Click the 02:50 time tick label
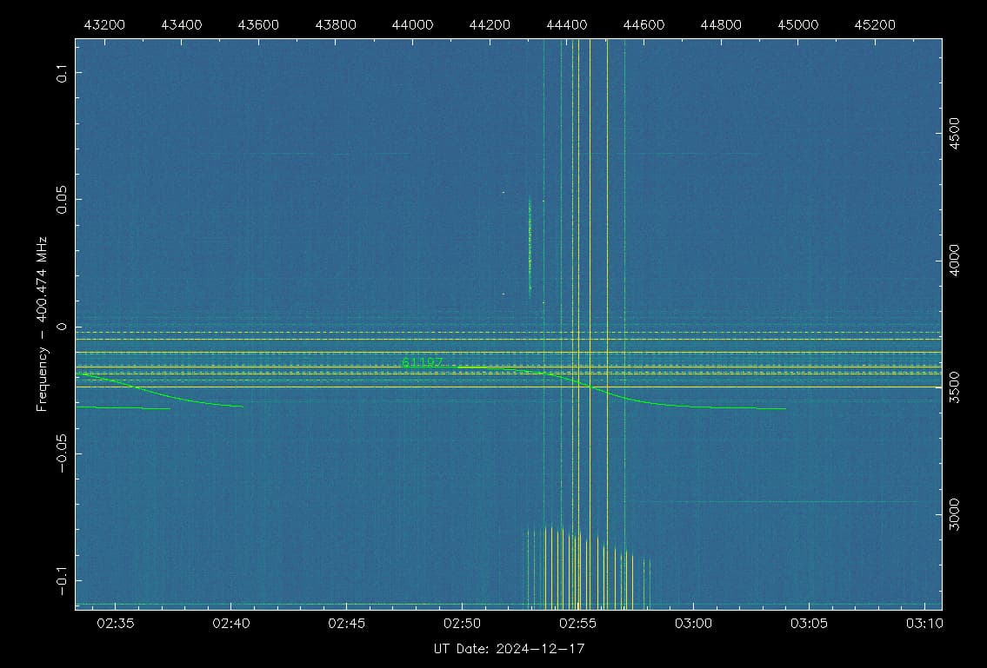The width and height of the screenshot is (987, 668). tap(462, 624)
